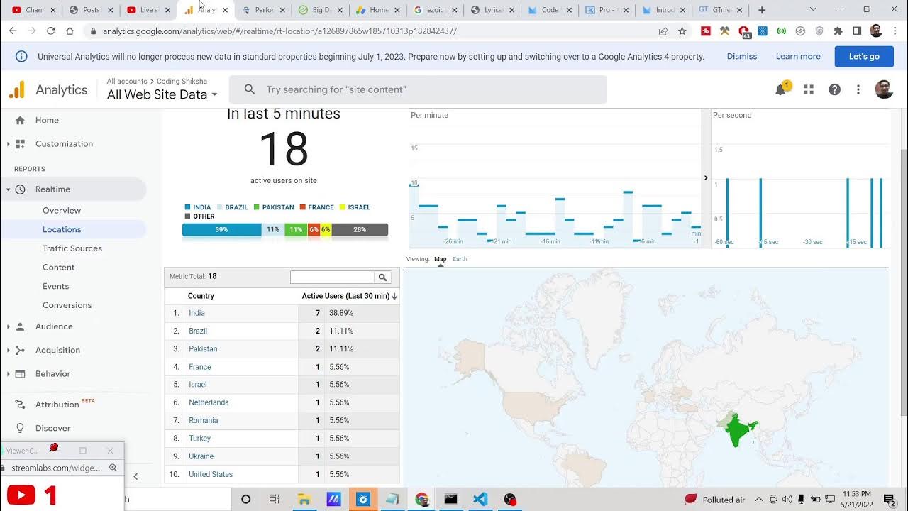This screenshot has width=908, height=511.
Task: Click the table search magnifier button
Action: tap(382, 278)
